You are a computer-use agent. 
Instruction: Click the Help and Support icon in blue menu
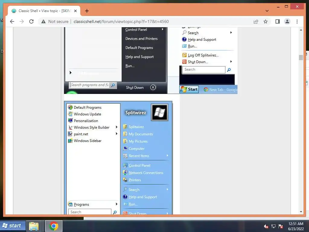[125, 197]
